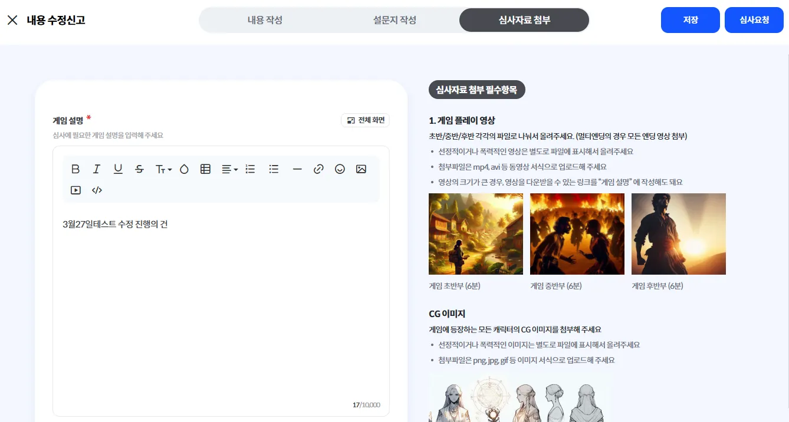The width and height of the screenshot is (789, 422).
Task: Click the 게임 중반부 example thumbnail
Action: [577, 234]
